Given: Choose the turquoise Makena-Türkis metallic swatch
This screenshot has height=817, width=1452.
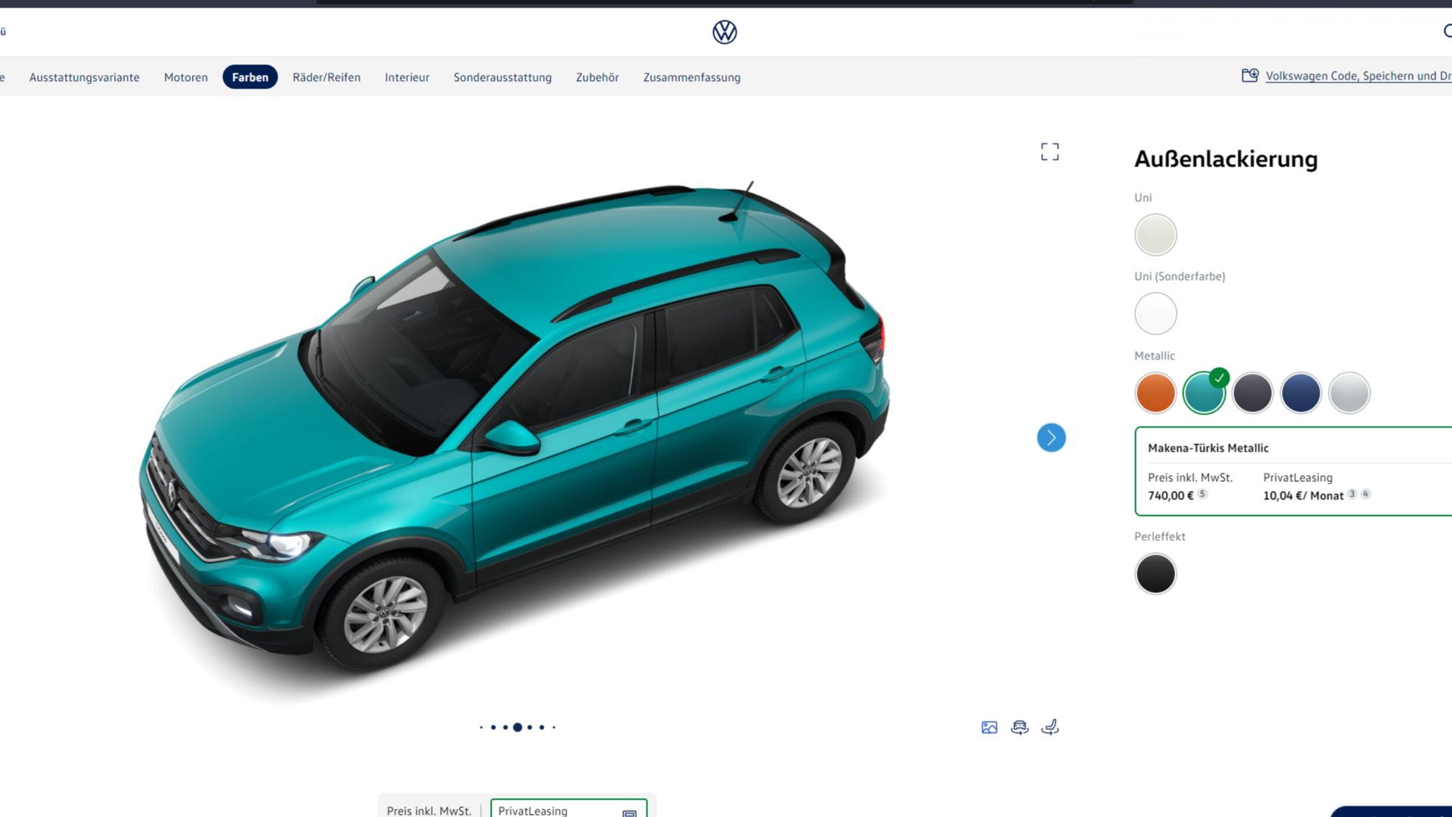Looking at the screenshot, I should [x=1204, y=393].
